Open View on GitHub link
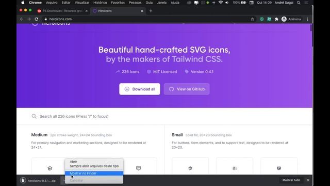Screen dimensions: 330x186 click(x=187, y=89)
